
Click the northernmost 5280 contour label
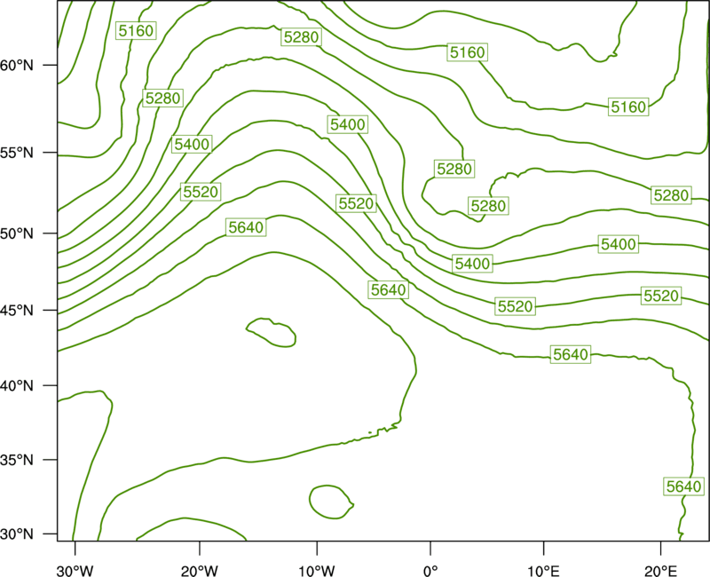click(301, 36)
